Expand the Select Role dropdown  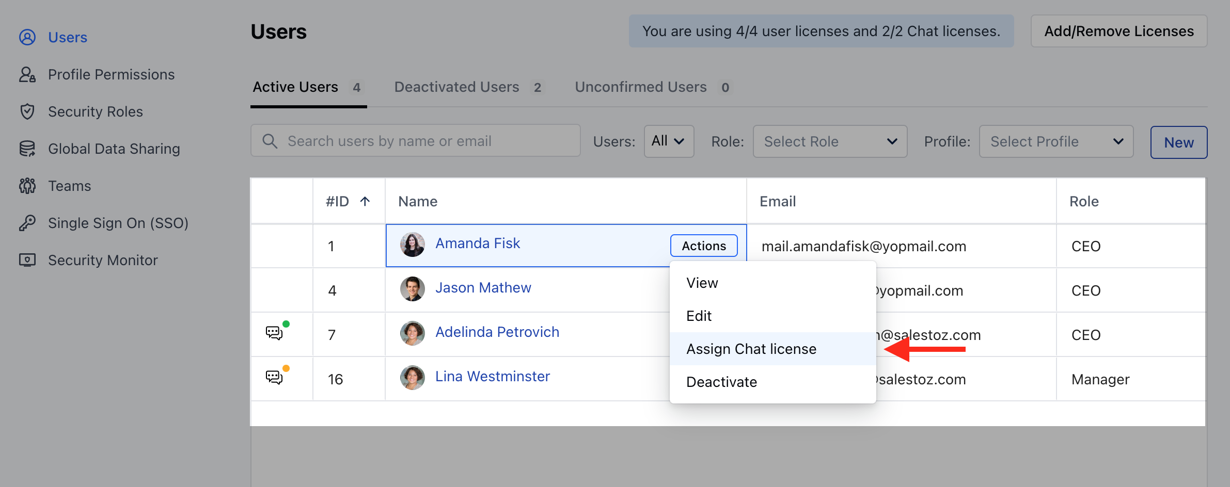coord(830,141)
